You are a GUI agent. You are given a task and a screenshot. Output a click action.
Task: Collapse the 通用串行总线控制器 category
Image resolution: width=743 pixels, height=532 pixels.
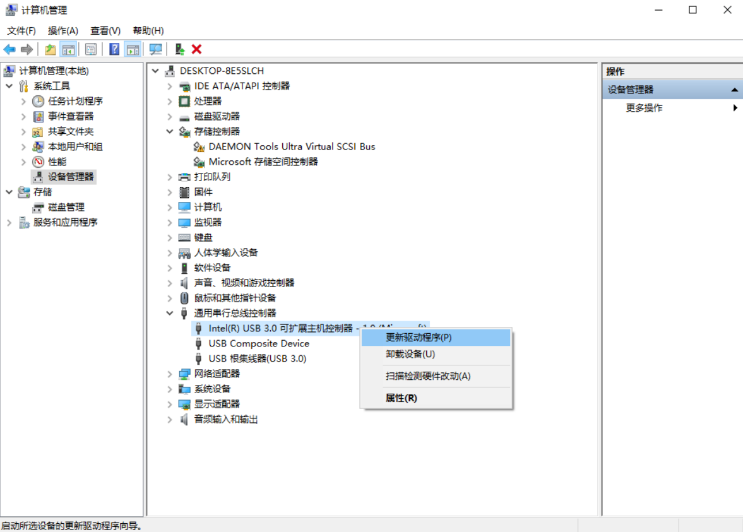coord(170,313)
